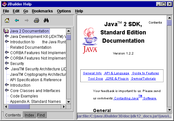Follow the Guide to Features link

[145, 73]
